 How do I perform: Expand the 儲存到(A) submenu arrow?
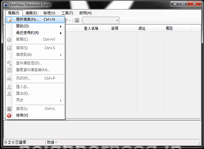61,55
